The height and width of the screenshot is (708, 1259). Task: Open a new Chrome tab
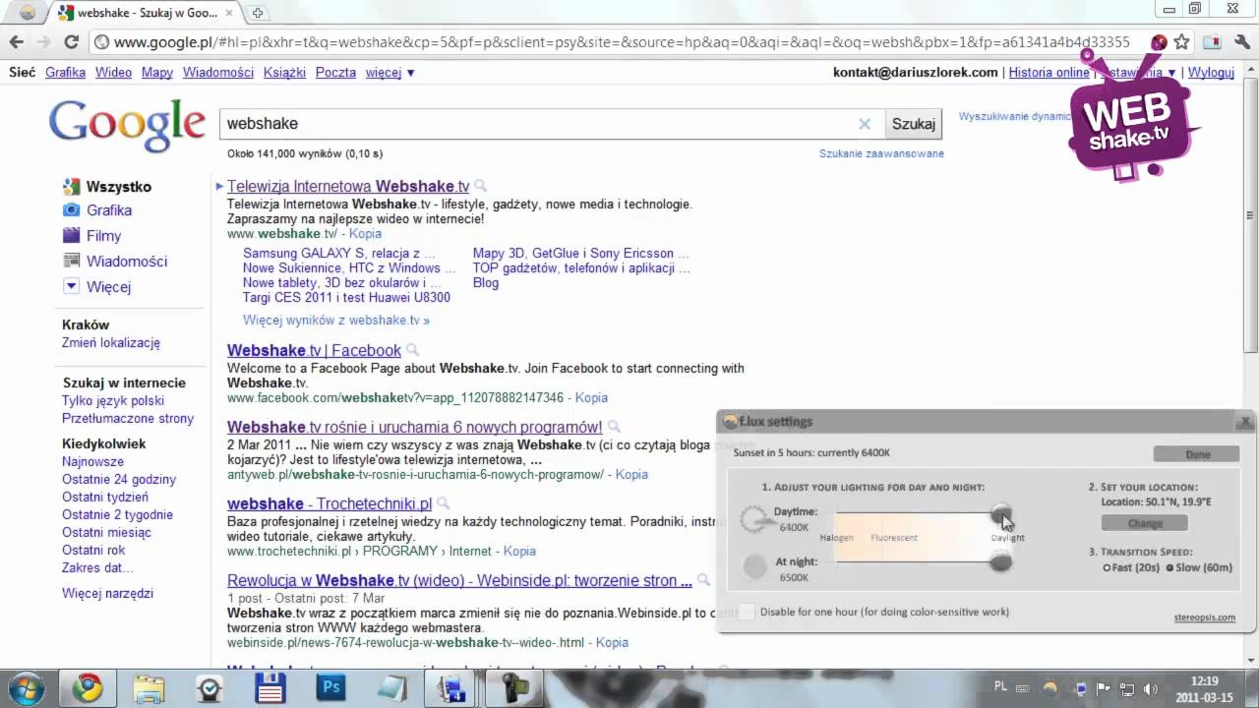tap(258, 13)
